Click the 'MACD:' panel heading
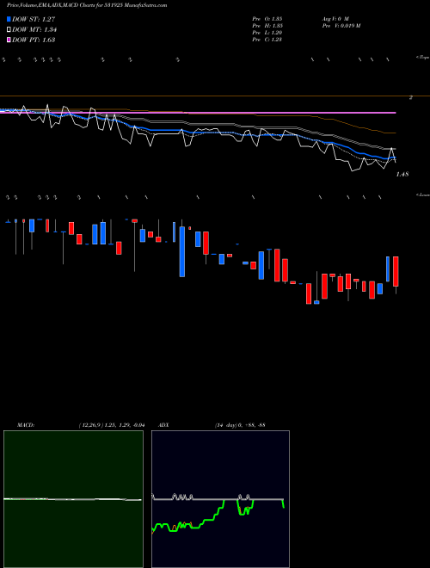The width and height of the screenshot is (430, 568). click(x=26, y=425)
